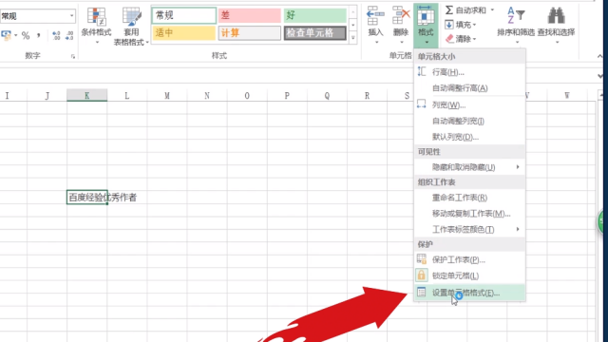
Task: Apply percent style with the % icon
Action: pyautogui.click(x=26, y=36)
